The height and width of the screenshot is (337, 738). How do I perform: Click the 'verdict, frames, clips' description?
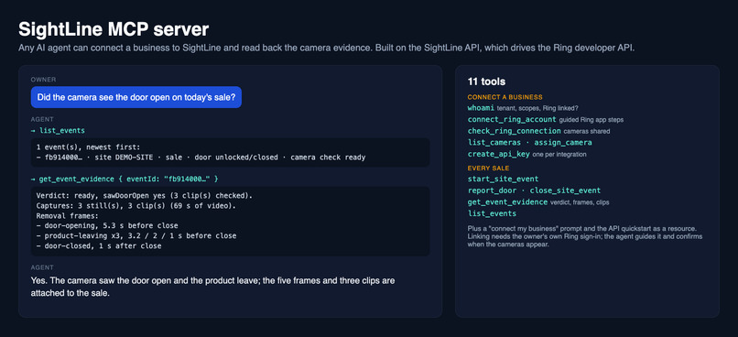click(580, 202)
